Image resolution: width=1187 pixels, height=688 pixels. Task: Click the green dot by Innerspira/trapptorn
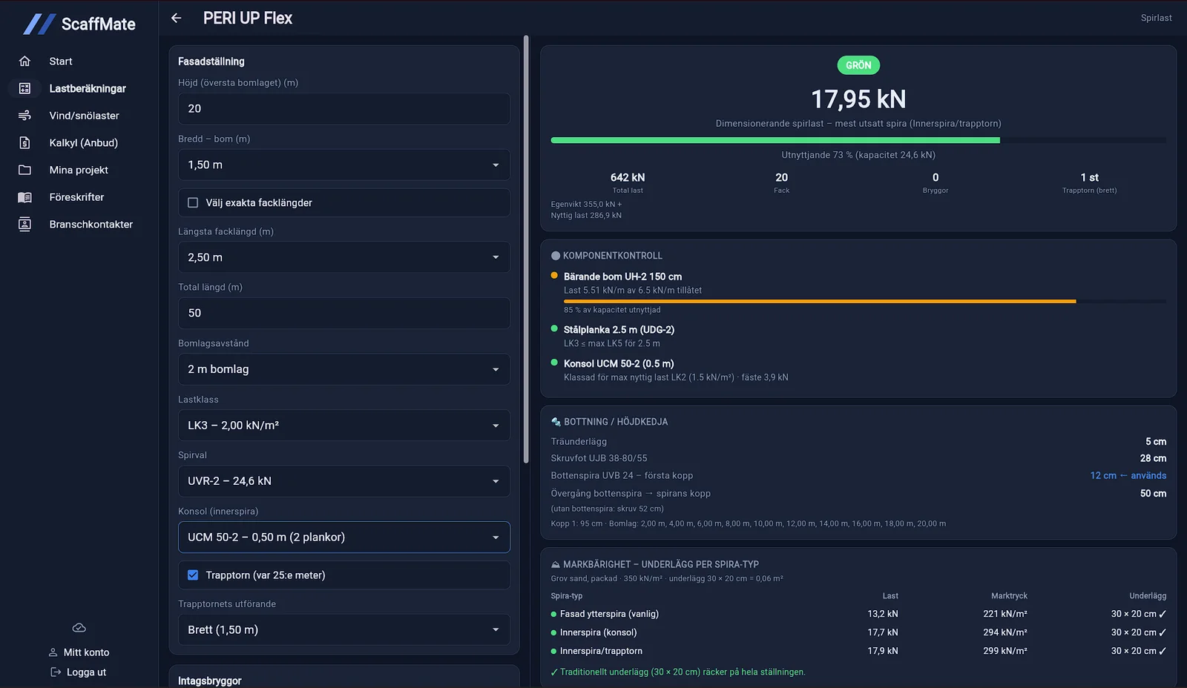coord(554,651)
